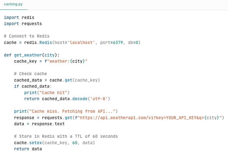Click on the 'import requests' statement

(x=23, y=24)
